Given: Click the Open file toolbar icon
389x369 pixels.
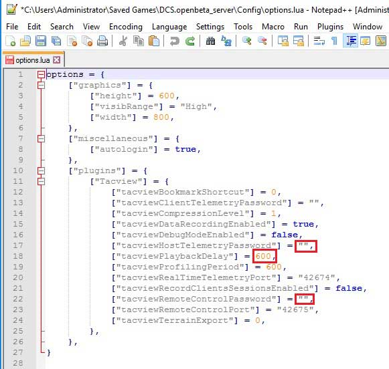Looking at the screenshot, I should click(25, 41).
